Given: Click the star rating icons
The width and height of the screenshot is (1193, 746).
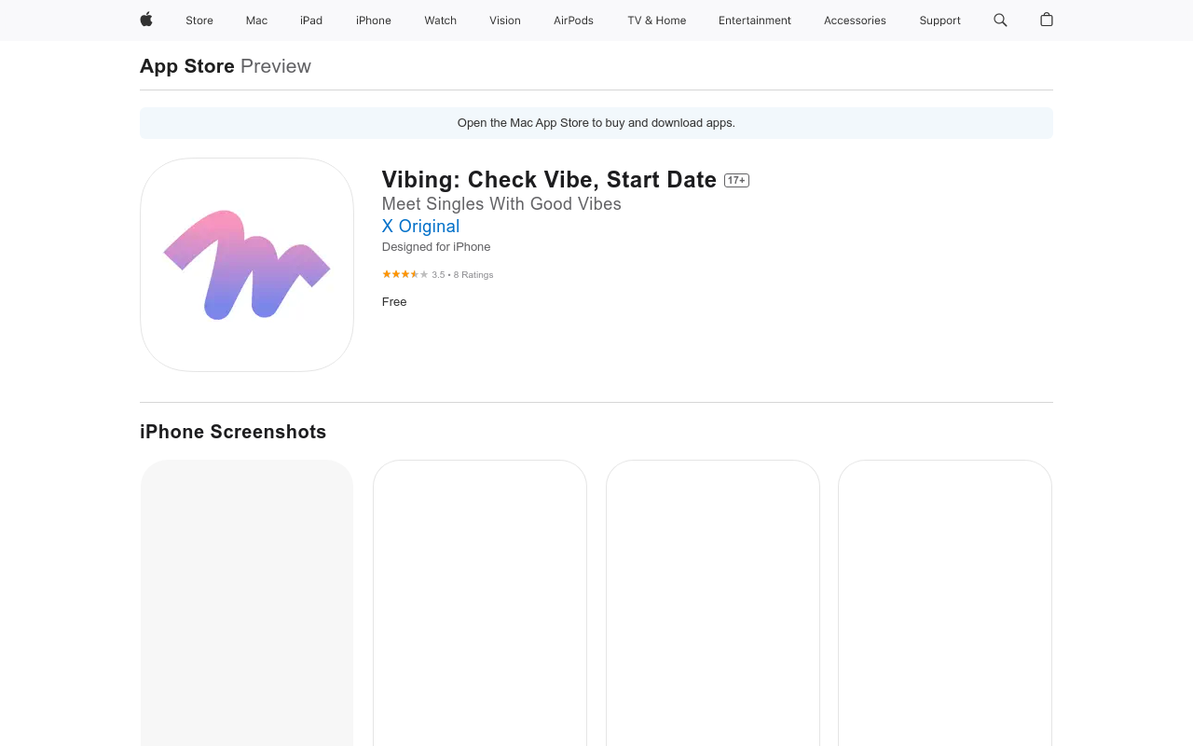Looking at the screenshot, I should coord(405,274).
